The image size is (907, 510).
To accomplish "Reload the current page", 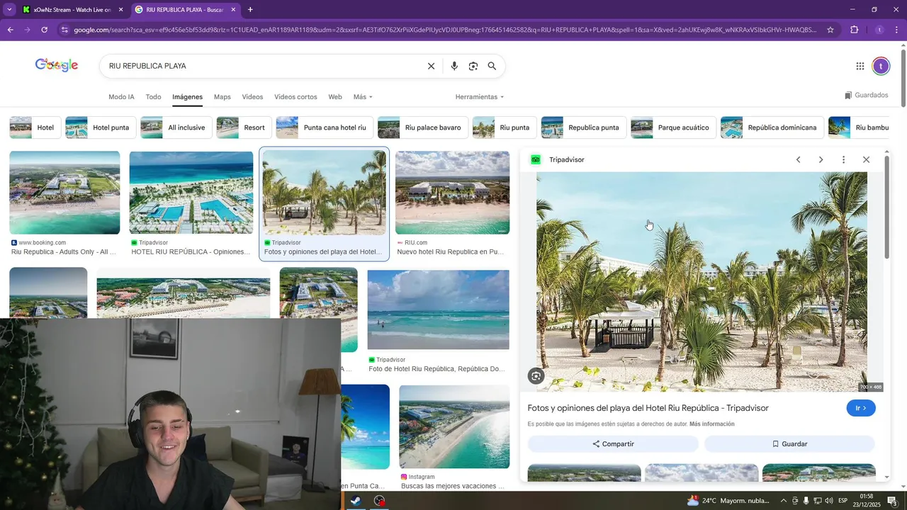I will [x=44, y=30].
